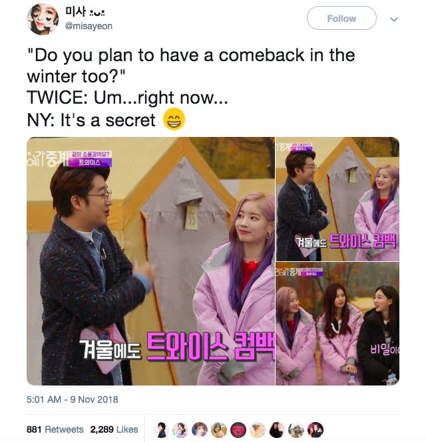Screen dimensions: 426x442
Task: Open the sixth liker avatar
Action: click(x=258, y=430)
